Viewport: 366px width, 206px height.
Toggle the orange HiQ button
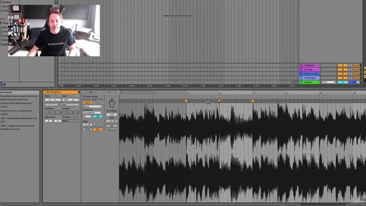point(98,129)
